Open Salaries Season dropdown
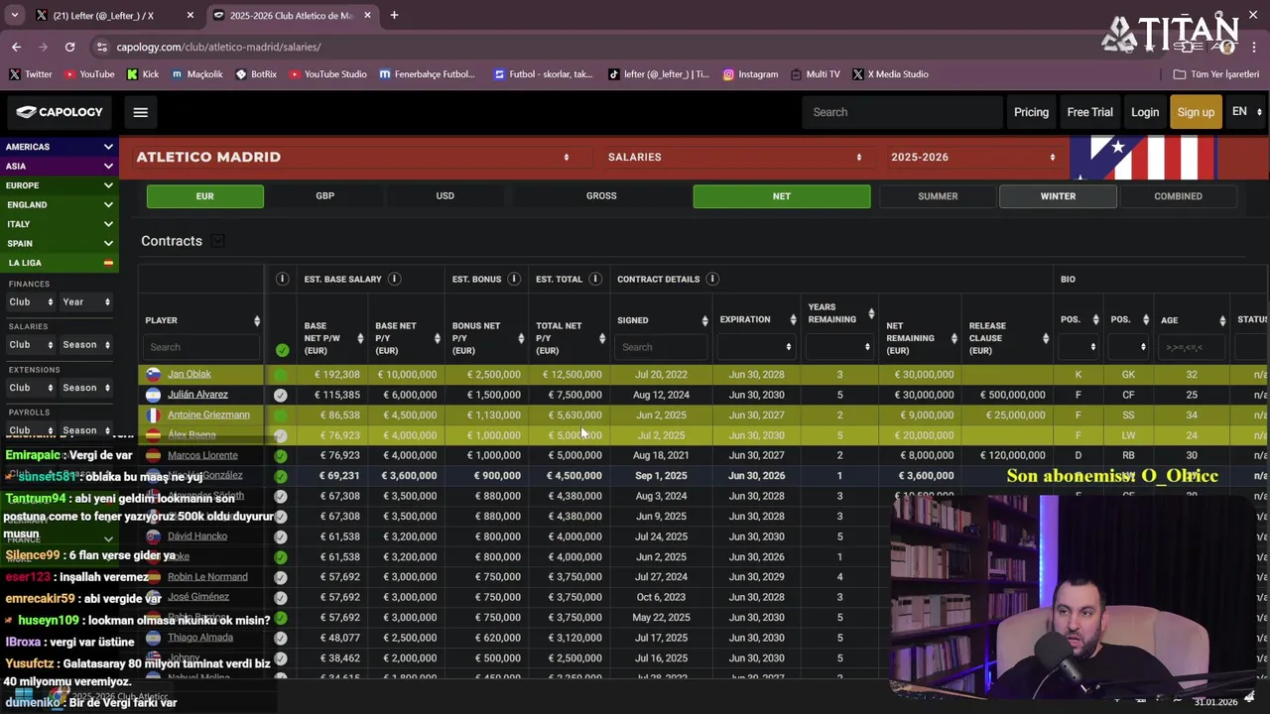Image resolution: width=1270 pixels, height=714 pixels. pyautogui.click(x=86, y=345)
